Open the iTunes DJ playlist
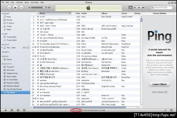 coord(10,67)
